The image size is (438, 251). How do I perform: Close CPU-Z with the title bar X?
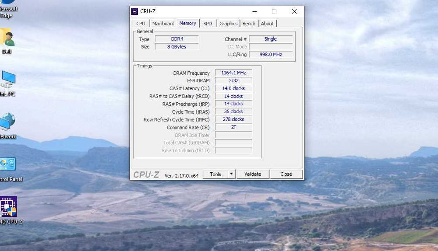click(x=294, y=11)
